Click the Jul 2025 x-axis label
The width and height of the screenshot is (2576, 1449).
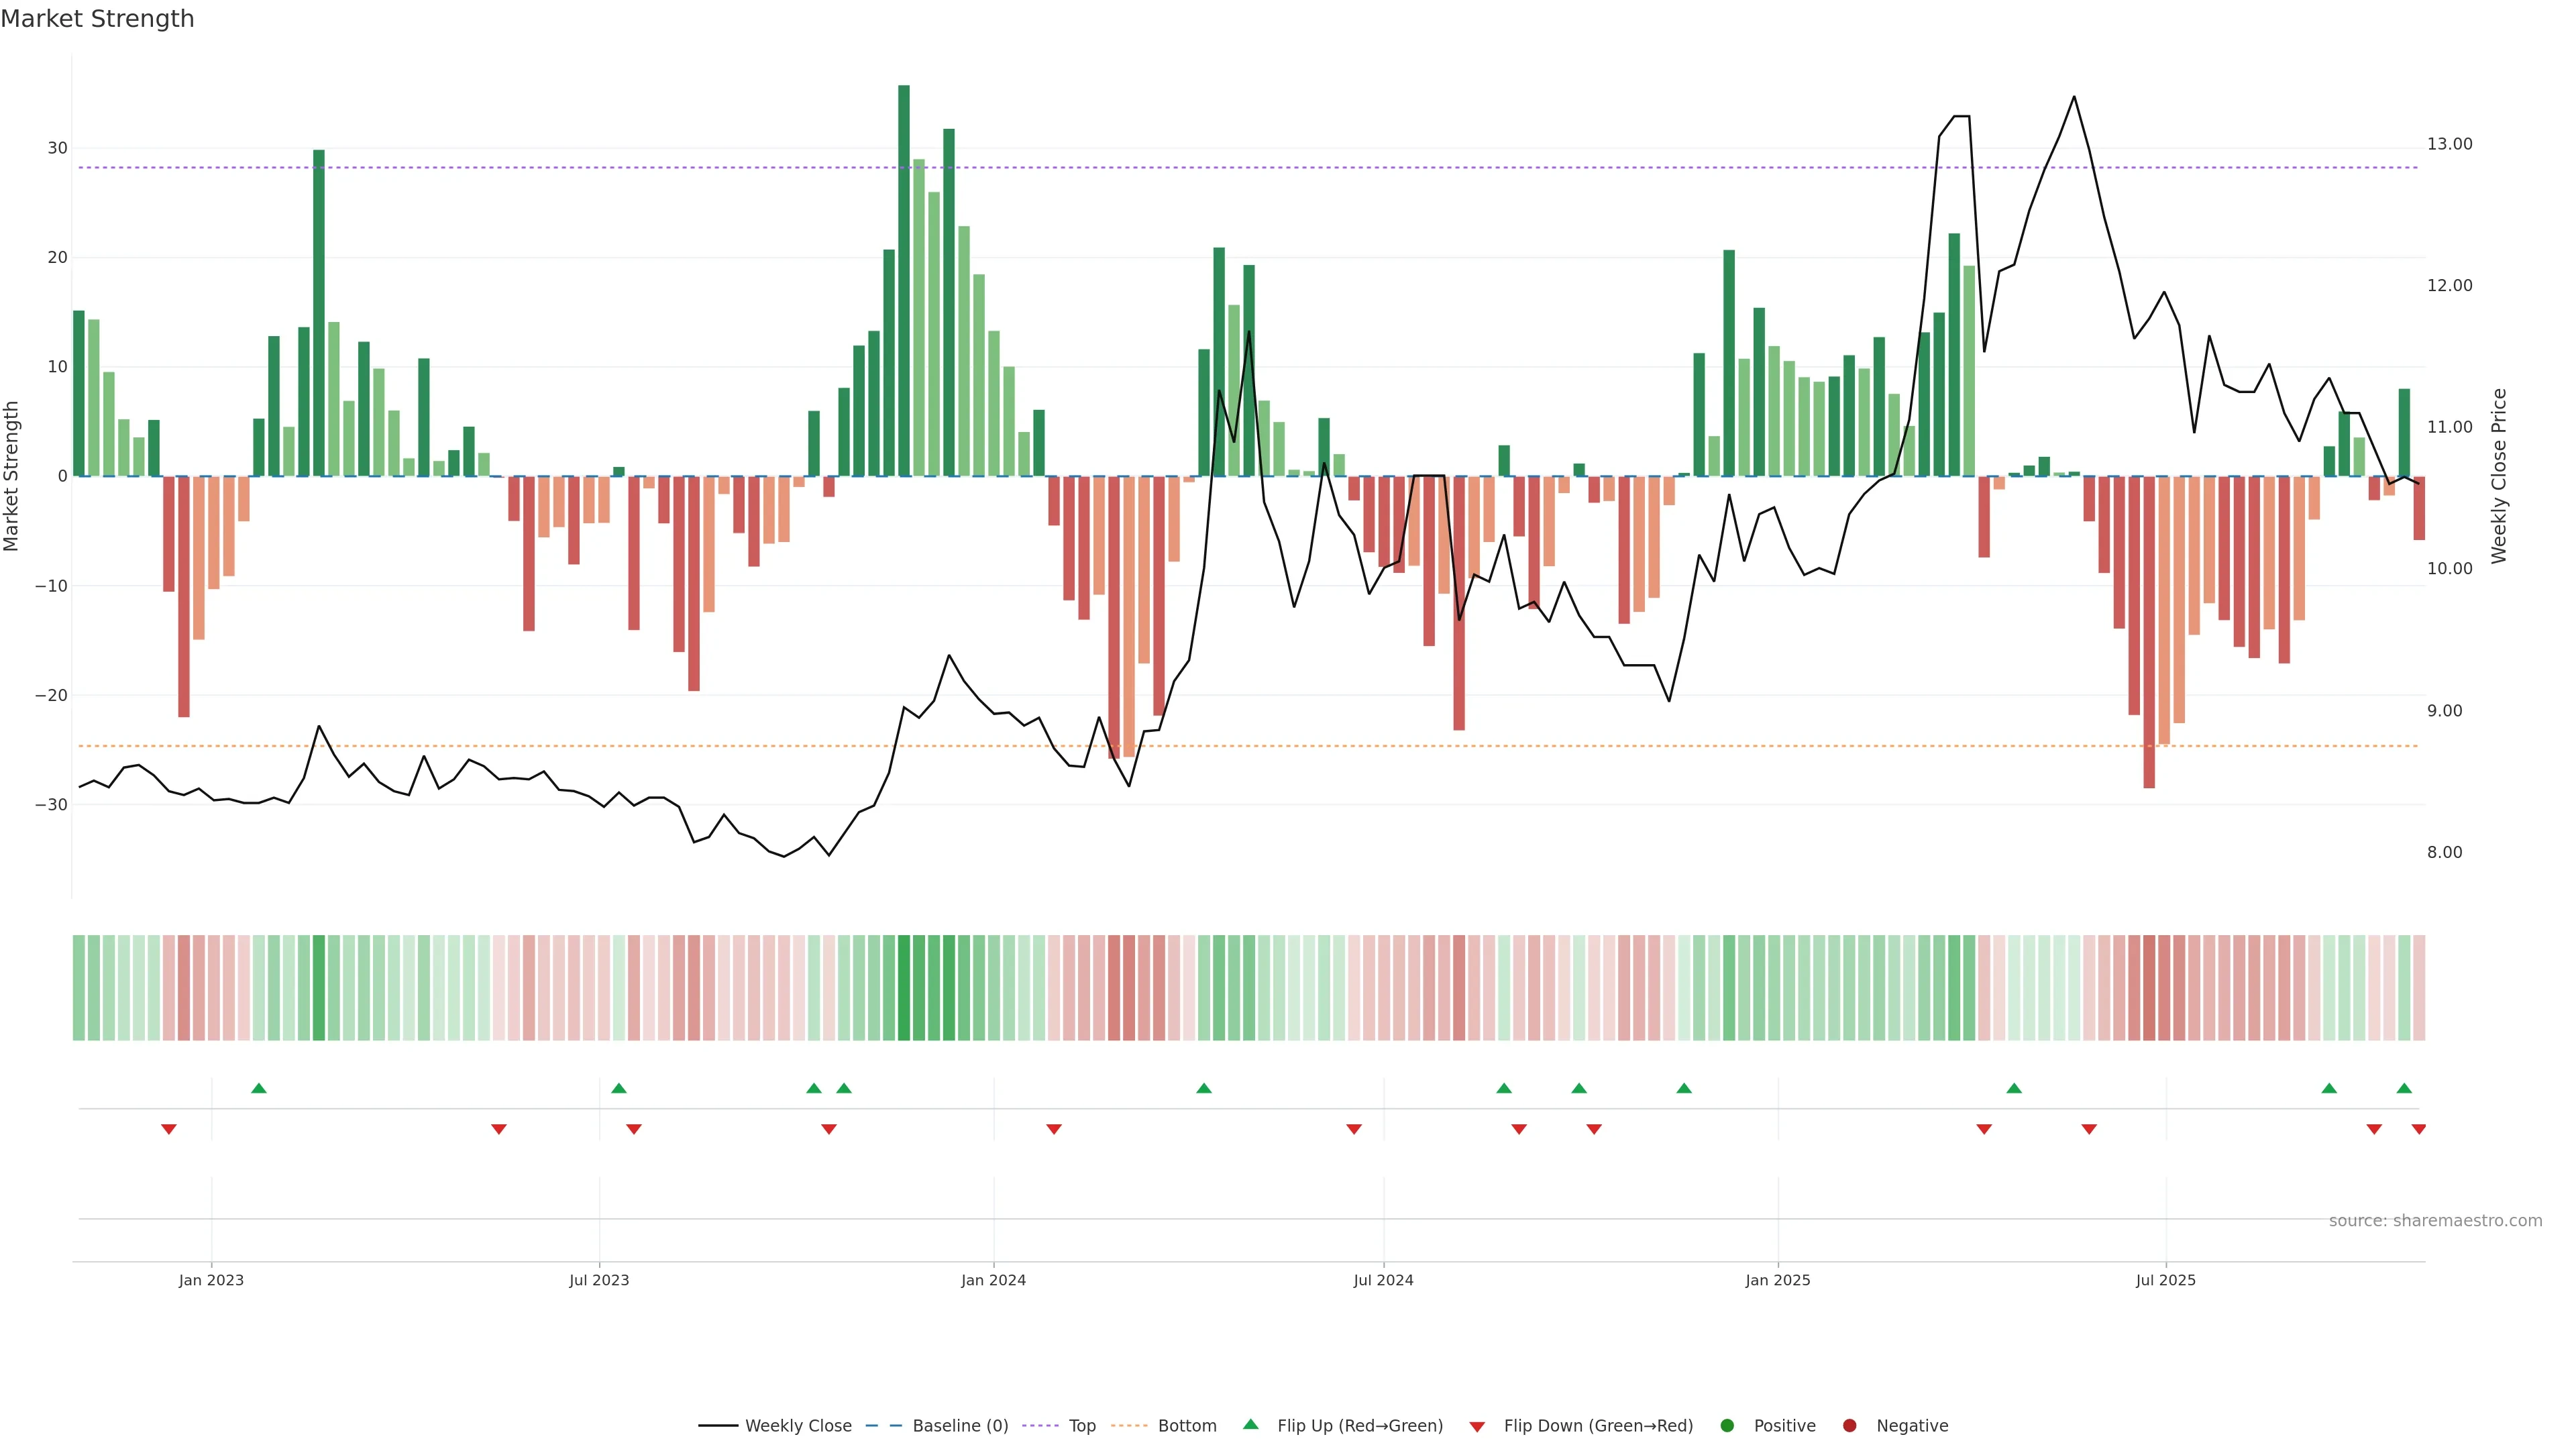[x=2165, y=1280]
